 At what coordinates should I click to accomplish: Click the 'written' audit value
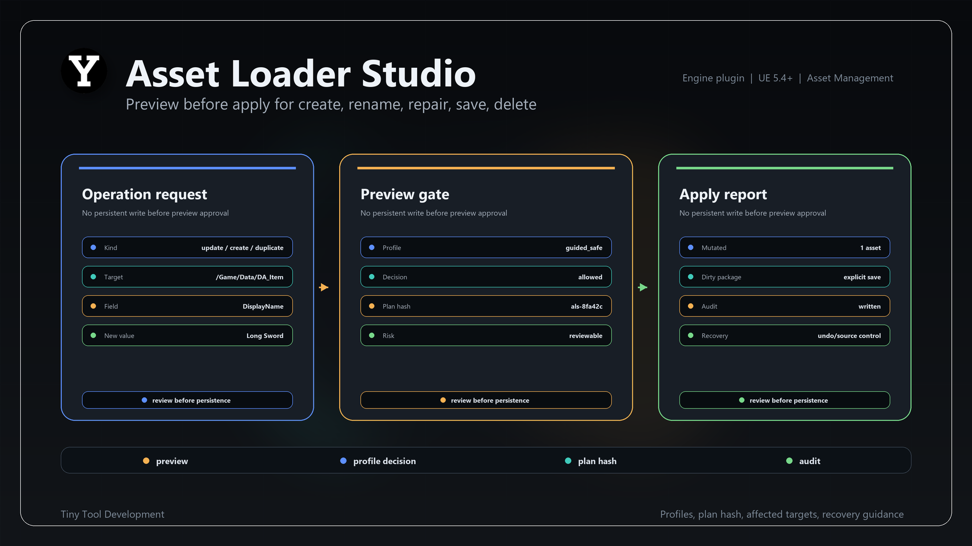870,306
